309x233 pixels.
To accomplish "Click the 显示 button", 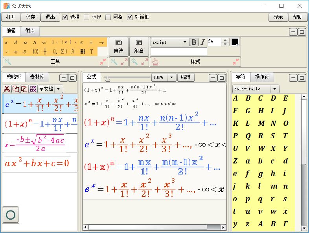I will [x=278, y=17].
